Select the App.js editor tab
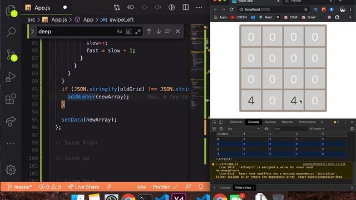 pyautogui.click(x=46, y=7)
